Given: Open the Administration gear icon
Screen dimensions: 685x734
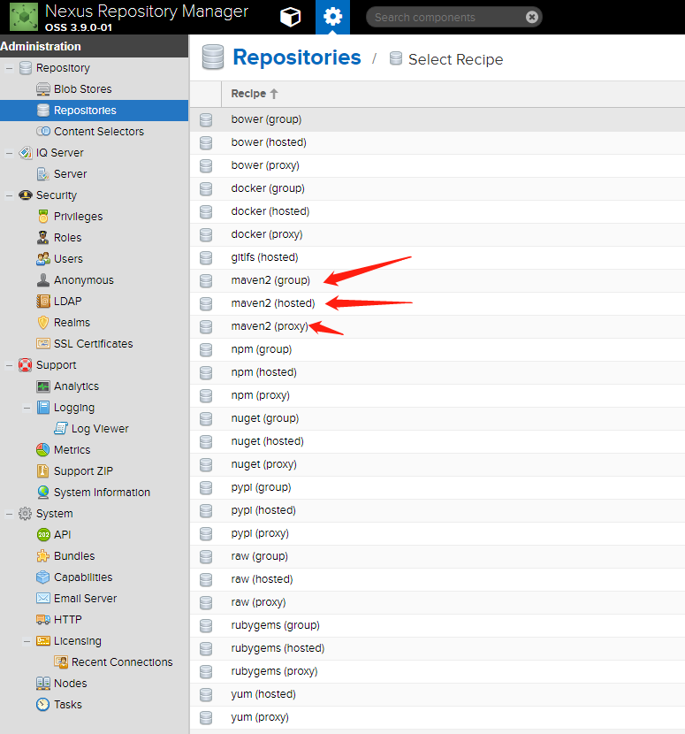Looking at the screenshot, I should pyautogui.click(x=332, y=18).
